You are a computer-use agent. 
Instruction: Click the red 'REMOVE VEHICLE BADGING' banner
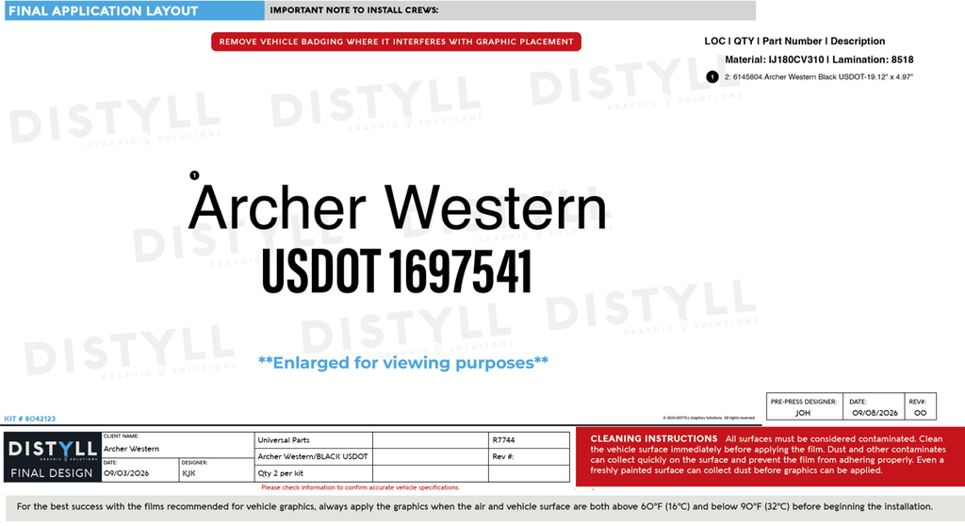396,41
